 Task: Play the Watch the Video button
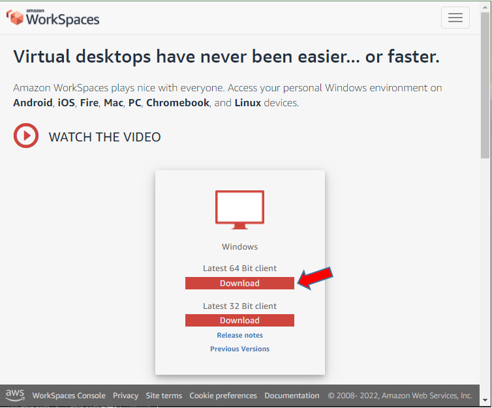(x=26, y=136)
